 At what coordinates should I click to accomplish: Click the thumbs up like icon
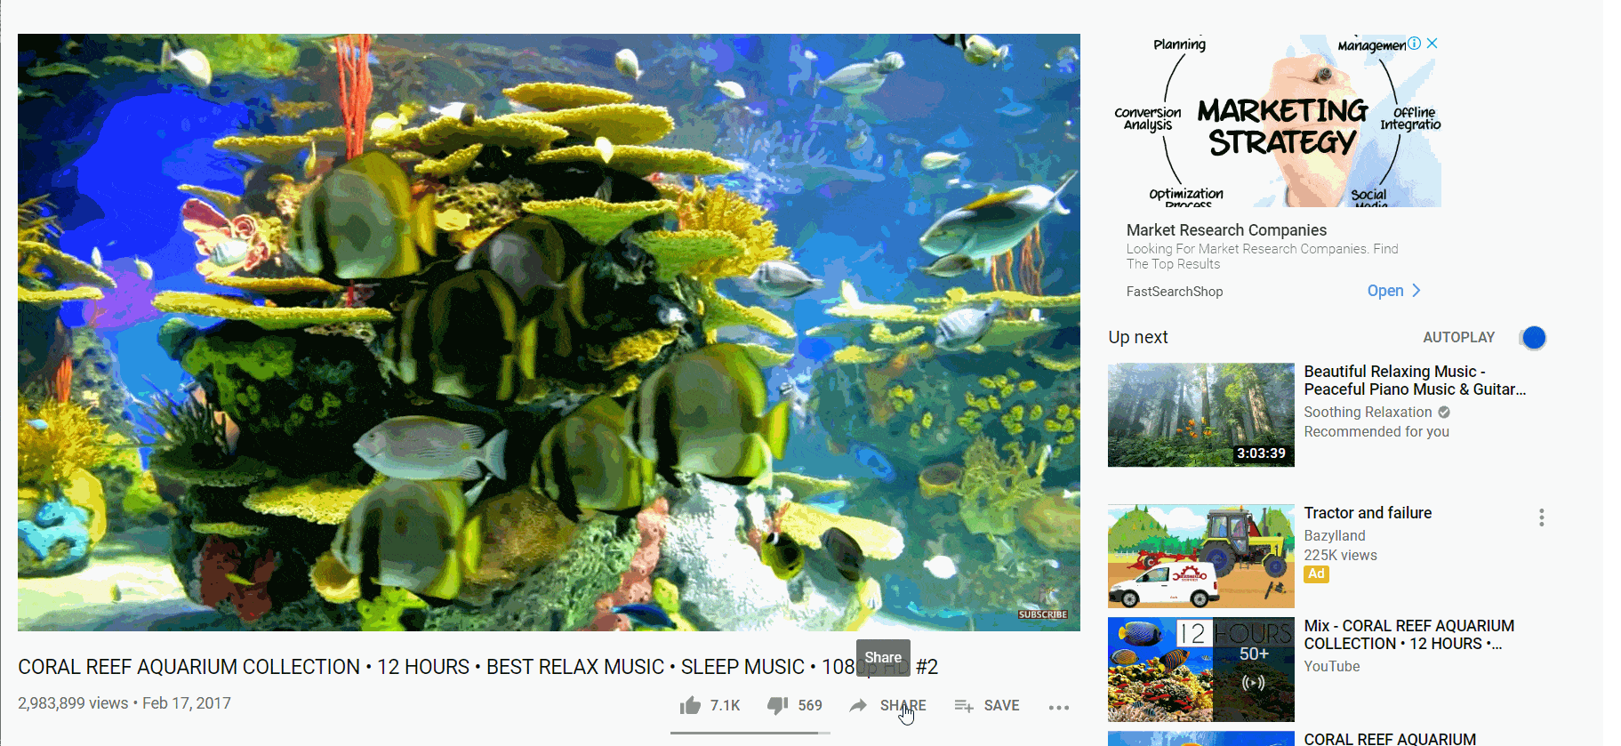coord(690,705)
